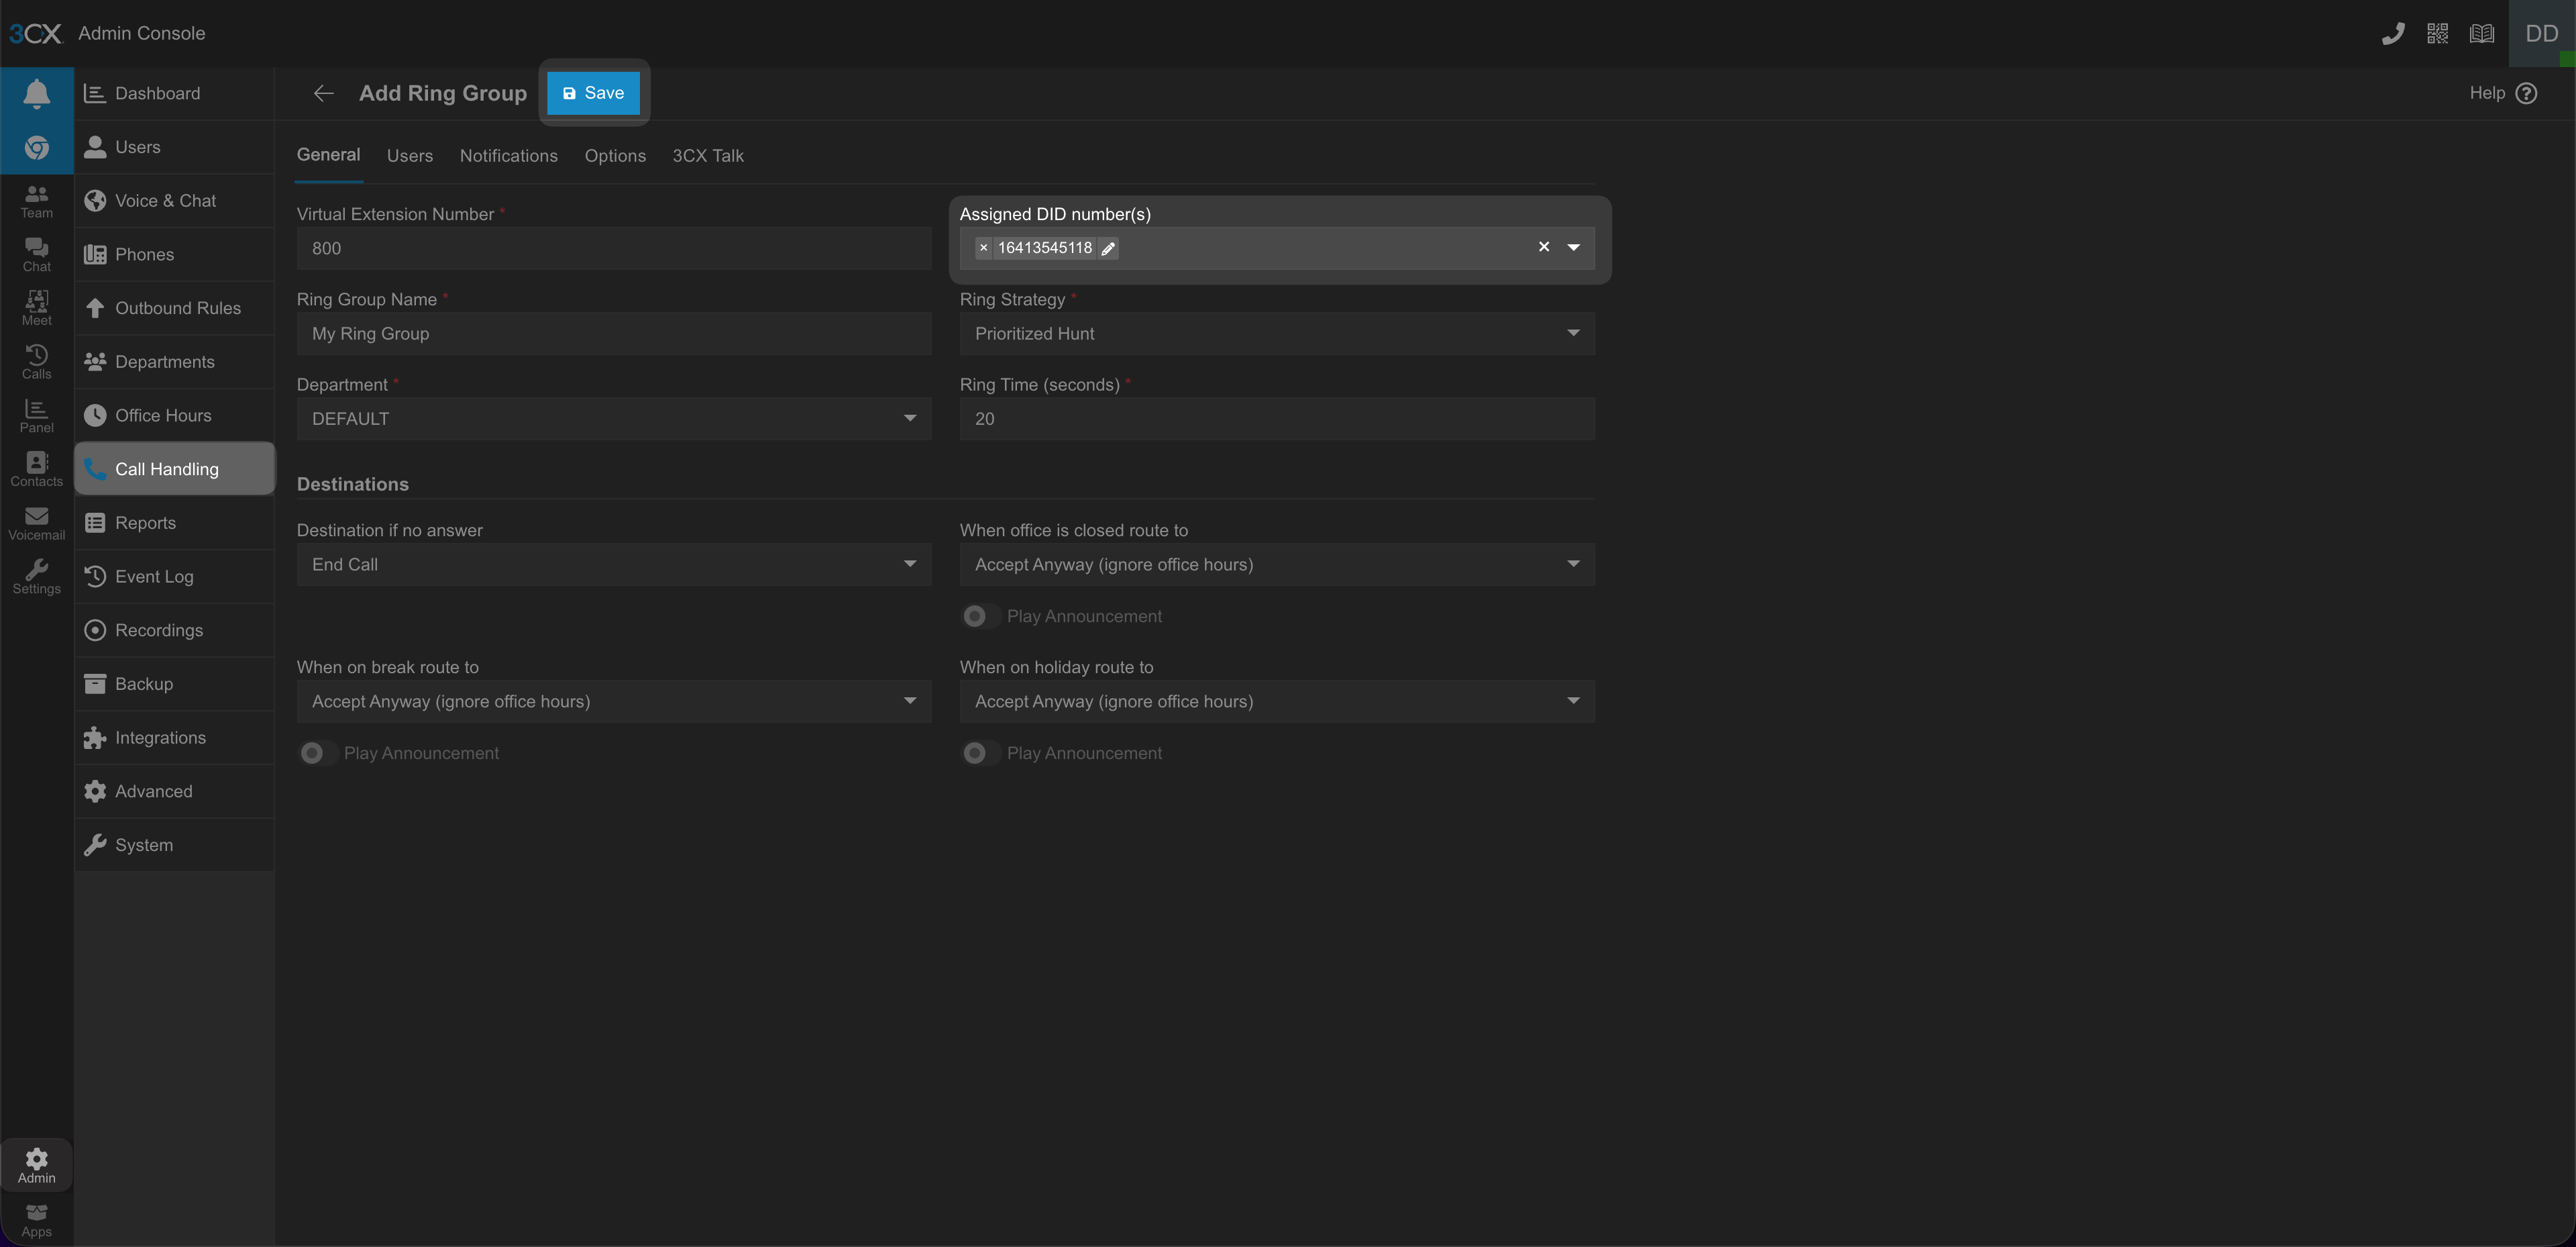Viewport: 2576px width, 1247px height.
Task: Open the Department dropdown showing DEFAULT
Action: [x=613, y=419]
